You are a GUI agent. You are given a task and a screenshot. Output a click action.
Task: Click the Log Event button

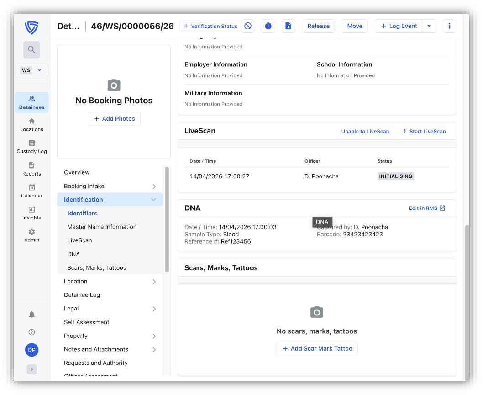(x=399, y=26)
